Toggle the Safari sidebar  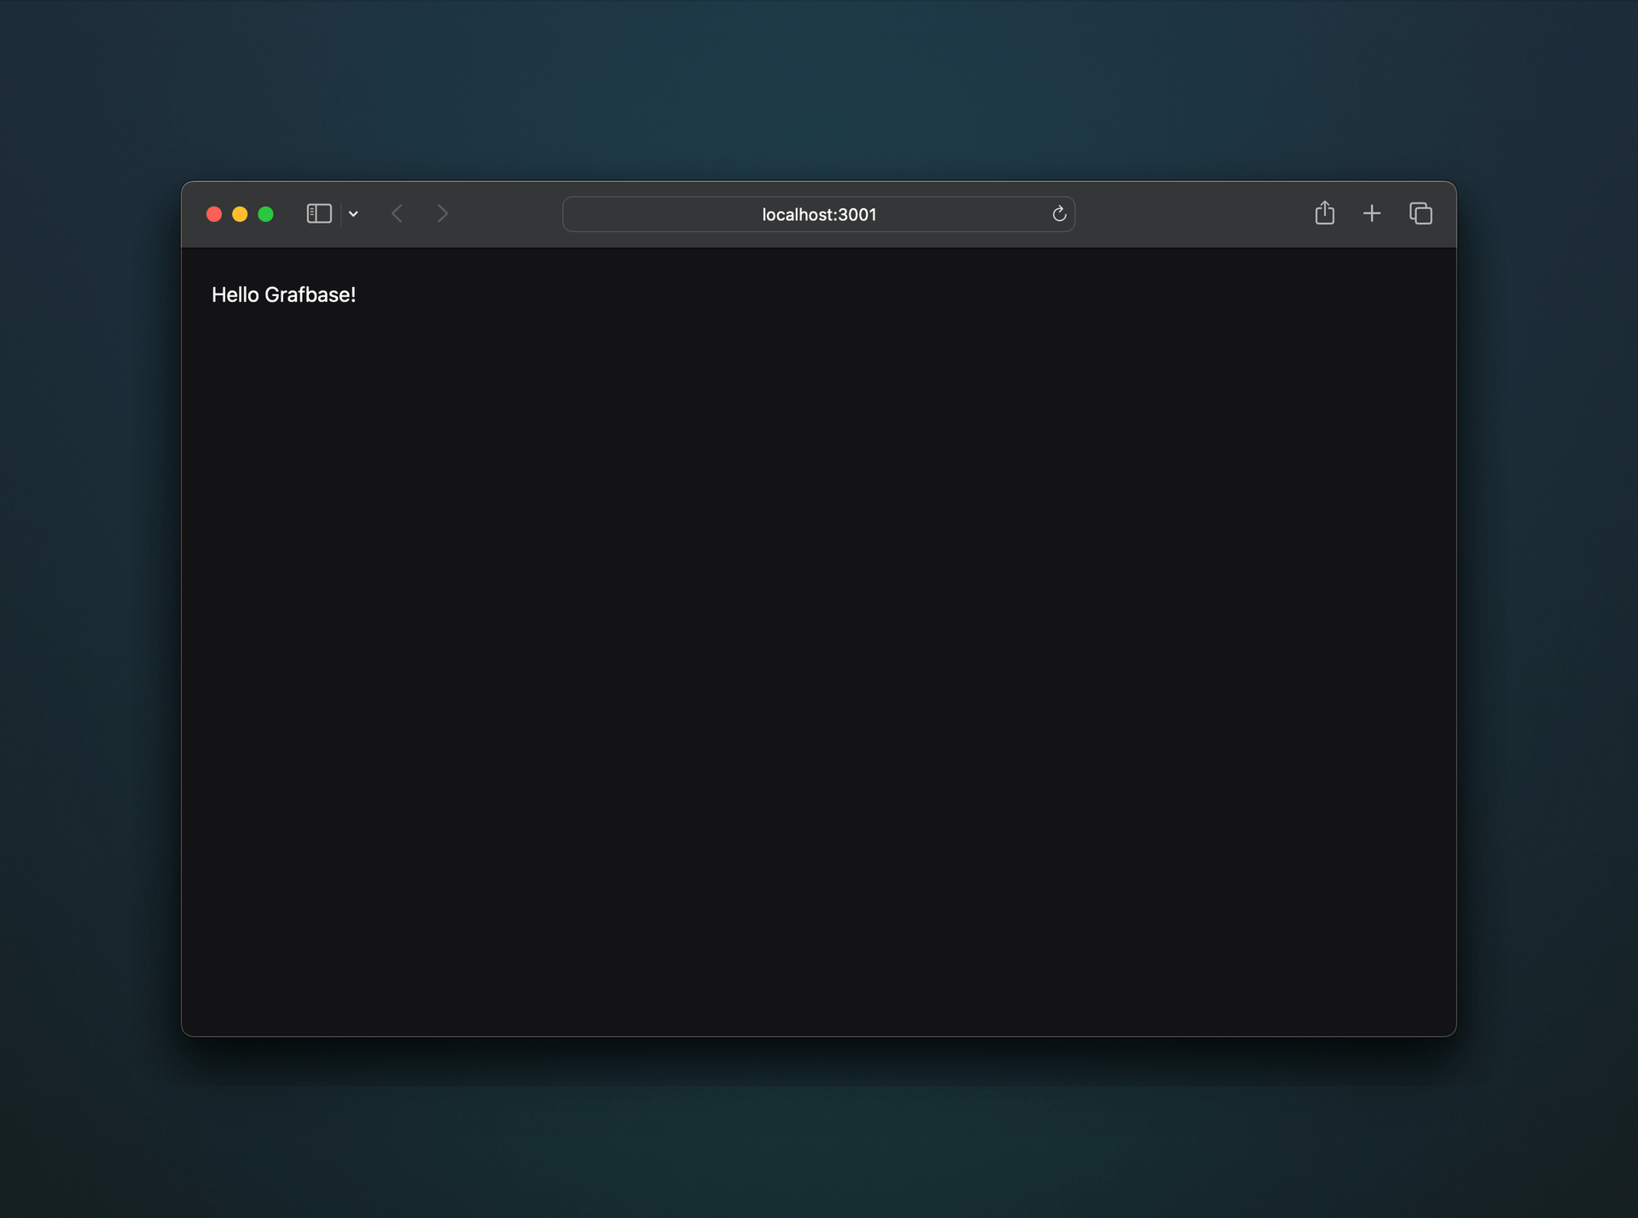pyautogui.click(x=319, y=213)
